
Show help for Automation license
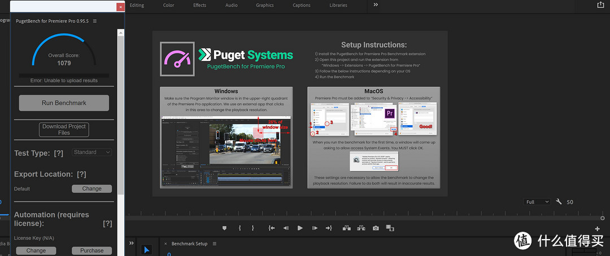[107, 223]
